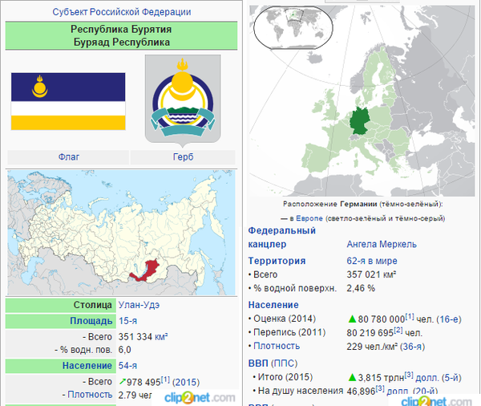481x406 pixels.
Task: Click green increase arrow beside 3,815 трлн
Action: 351,377
